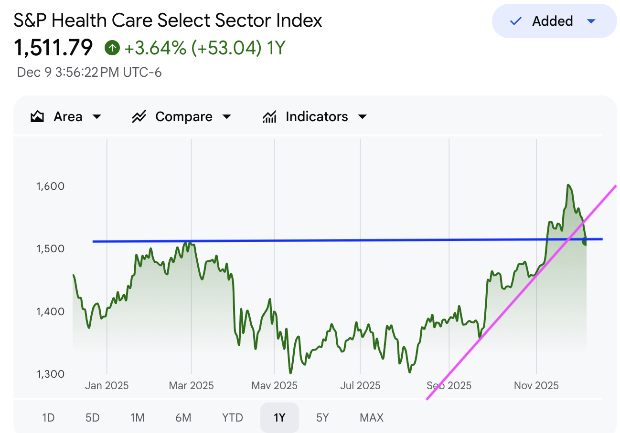Viewport: 620px width, 433px height.
Task: Open the Compare dropdown arrow
Action: tap(227, 117)
